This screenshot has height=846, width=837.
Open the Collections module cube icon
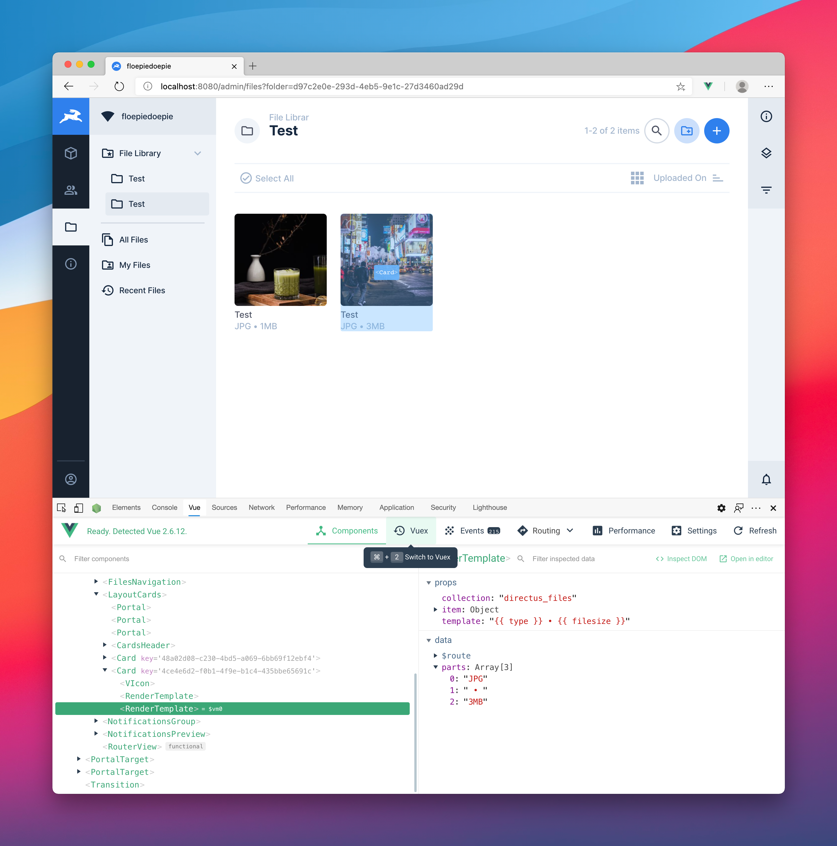tap(71, 153)
